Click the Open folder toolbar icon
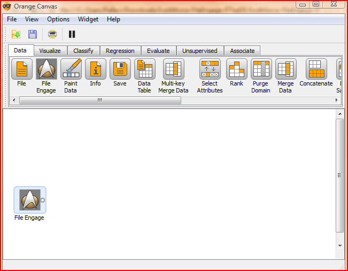The image size is (348, 271). point(16,34)
